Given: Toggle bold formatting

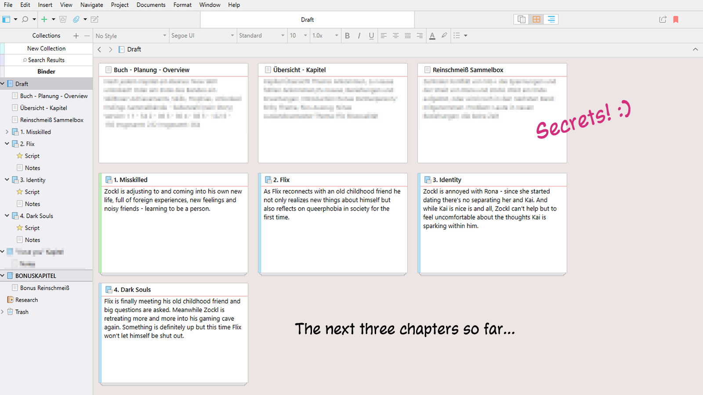Looking at the screenshot, I should pos(347,36).
